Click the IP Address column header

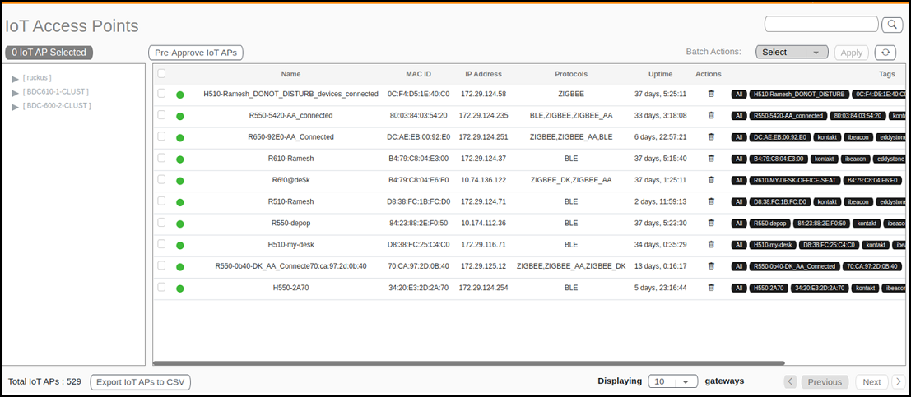tap(483, 74)
